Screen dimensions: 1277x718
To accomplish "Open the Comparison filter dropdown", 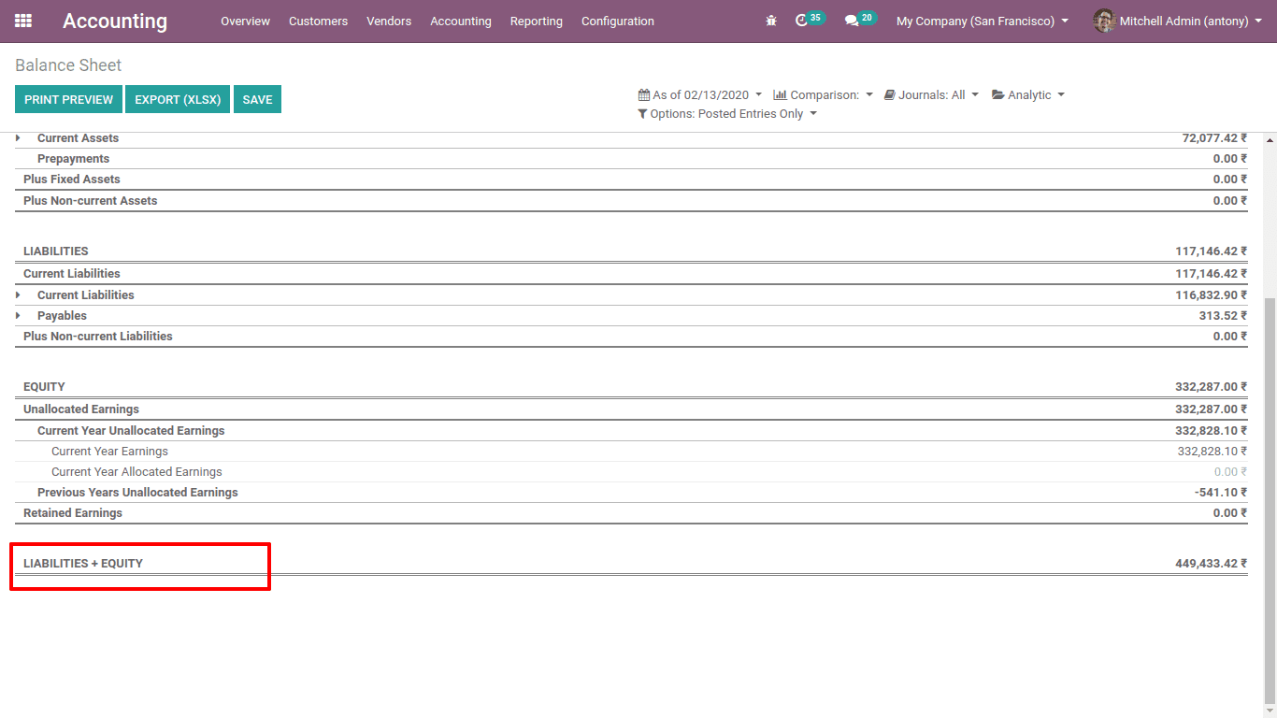I will [x=823, y=94].
